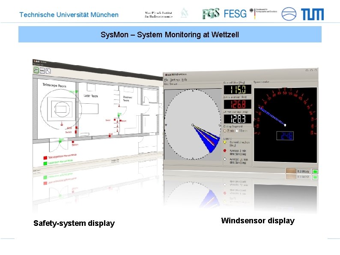Click the 128.3 ten-minute average display

(237, 119)
